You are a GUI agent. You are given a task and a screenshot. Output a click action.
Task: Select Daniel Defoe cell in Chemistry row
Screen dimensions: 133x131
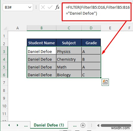pyautogui.click(x=41, y=58)
